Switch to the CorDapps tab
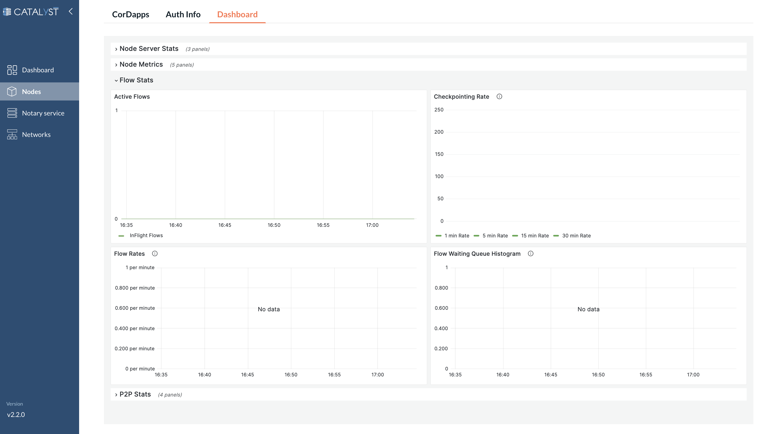 [x=131, y=14]
